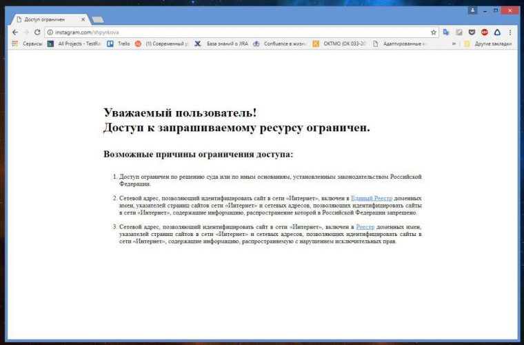Open site info icon before instagram.com
The height and width of the screenshot is (345, 524).
50,32
